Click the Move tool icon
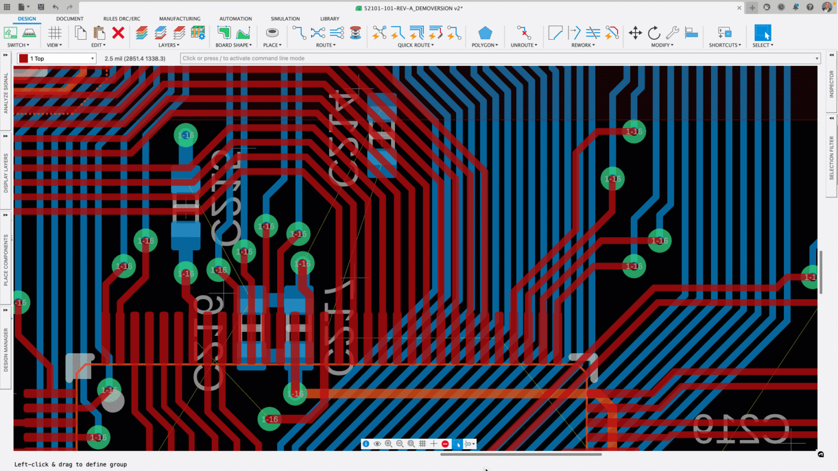The height and width of the screenshot is (471, 838). coord(635,33)
